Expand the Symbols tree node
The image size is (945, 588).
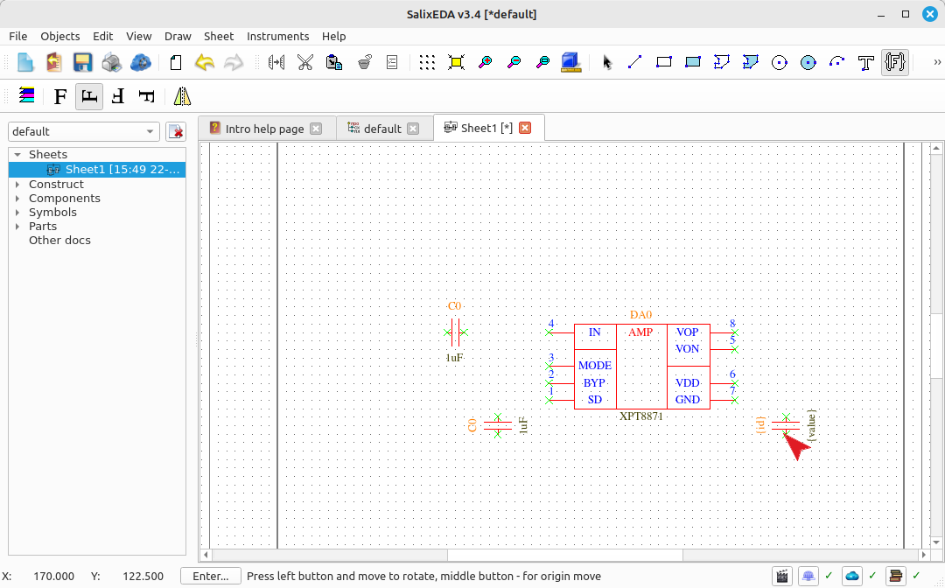click(17, 212)
